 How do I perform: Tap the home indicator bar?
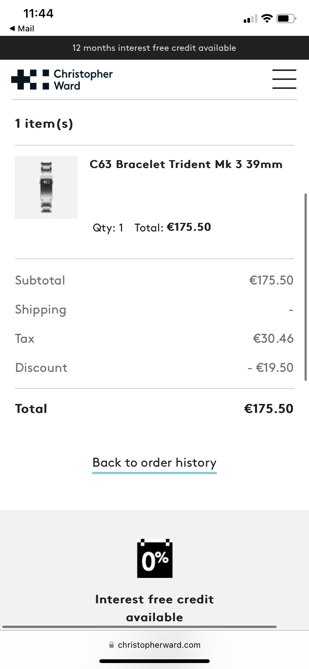coord(154,661)
